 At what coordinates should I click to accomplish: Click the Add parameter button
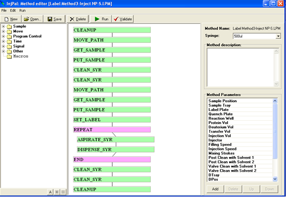tap(215, 189)
